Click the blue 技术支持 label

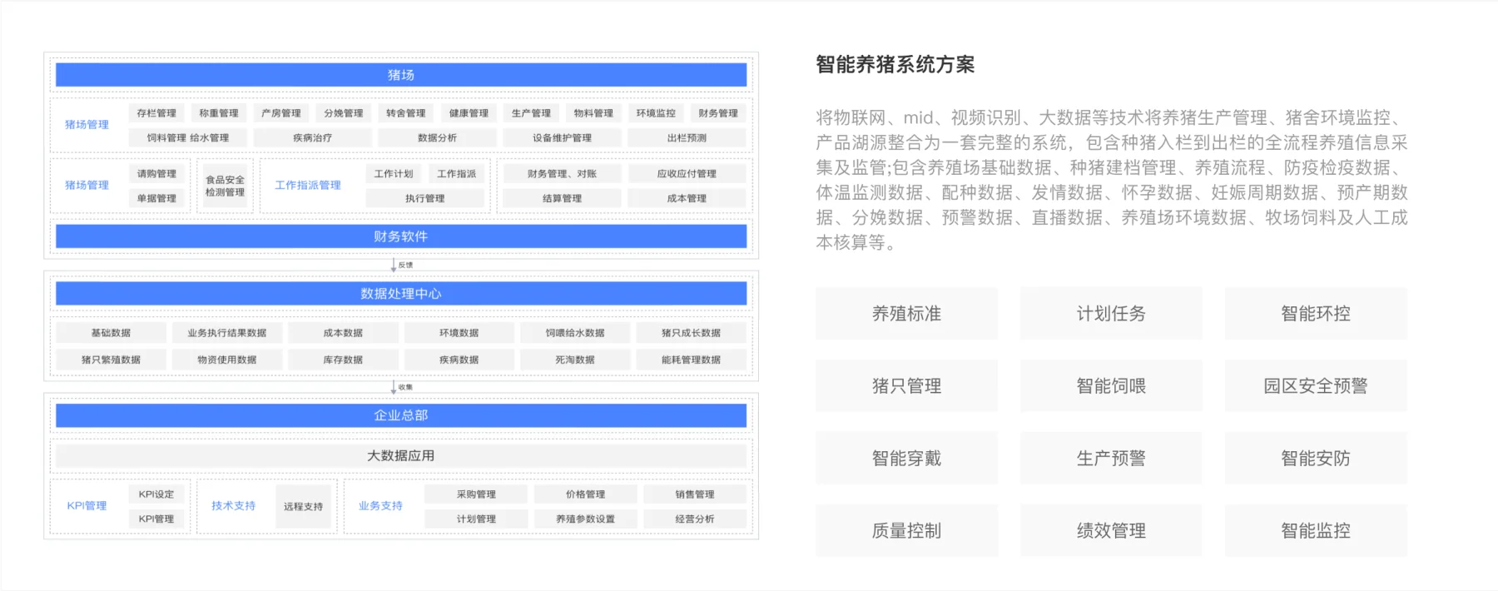coord(233,506)
